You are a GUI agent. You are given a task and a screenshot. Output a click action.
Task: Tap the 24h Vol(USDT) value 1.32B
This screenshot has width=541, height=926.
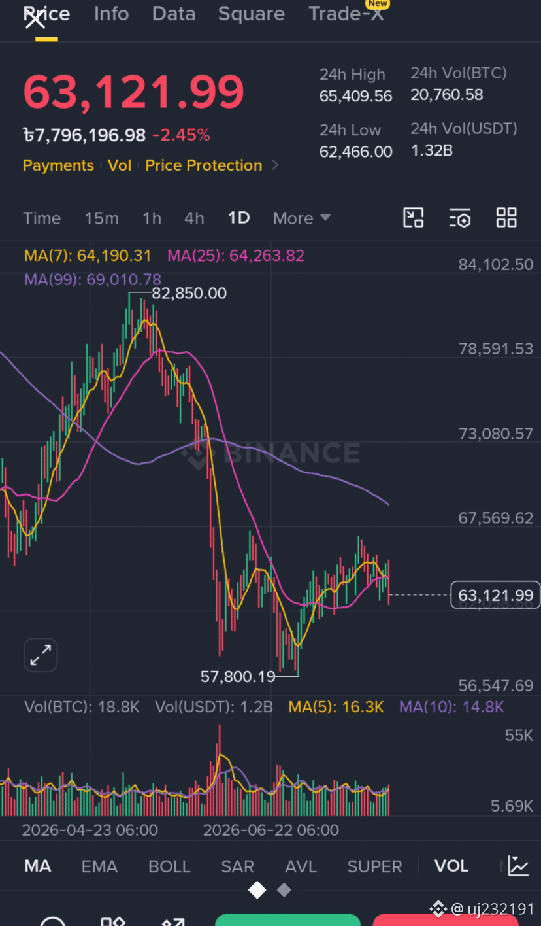point(432,150)
